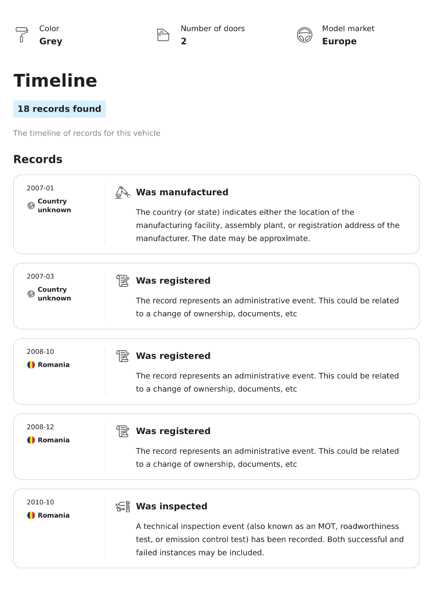Click the globe icon on 2007-03 record
Screen dimensions: 433x612
31,294
